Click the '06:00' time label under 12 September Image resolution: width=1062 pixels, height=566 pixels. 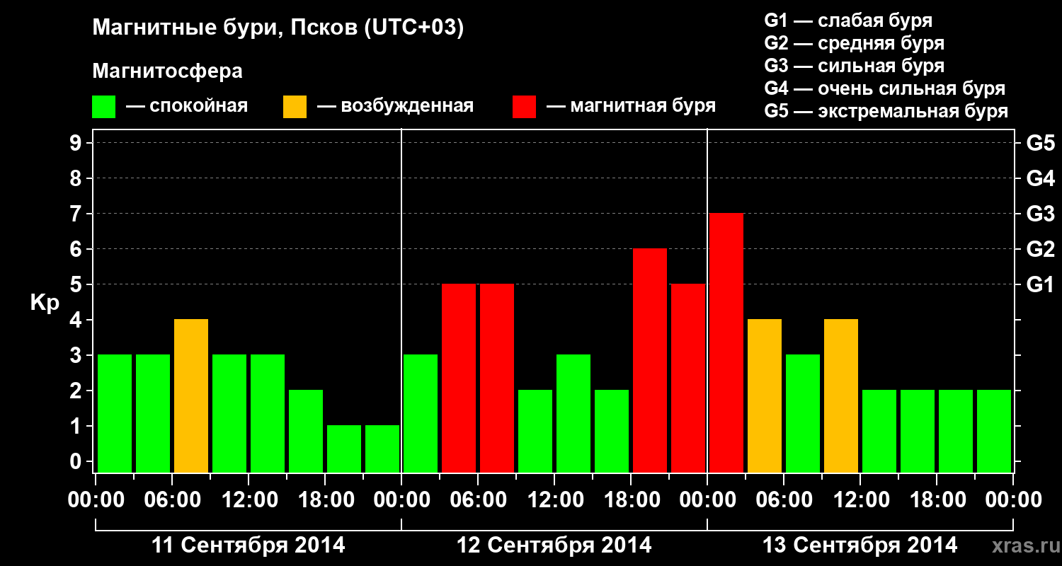(478, 500)
